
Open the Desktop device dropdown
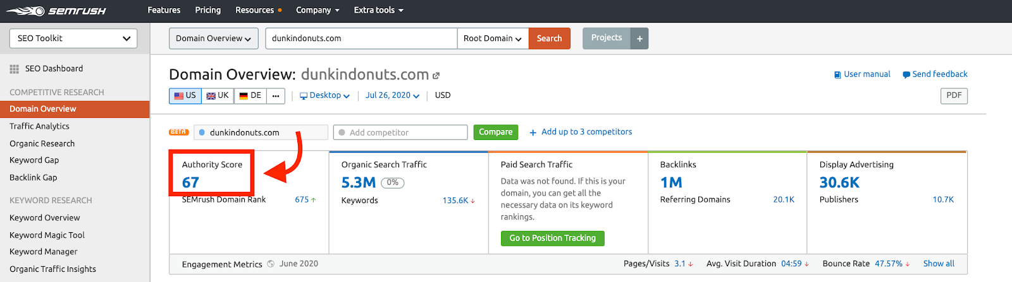tap(324, 95)
